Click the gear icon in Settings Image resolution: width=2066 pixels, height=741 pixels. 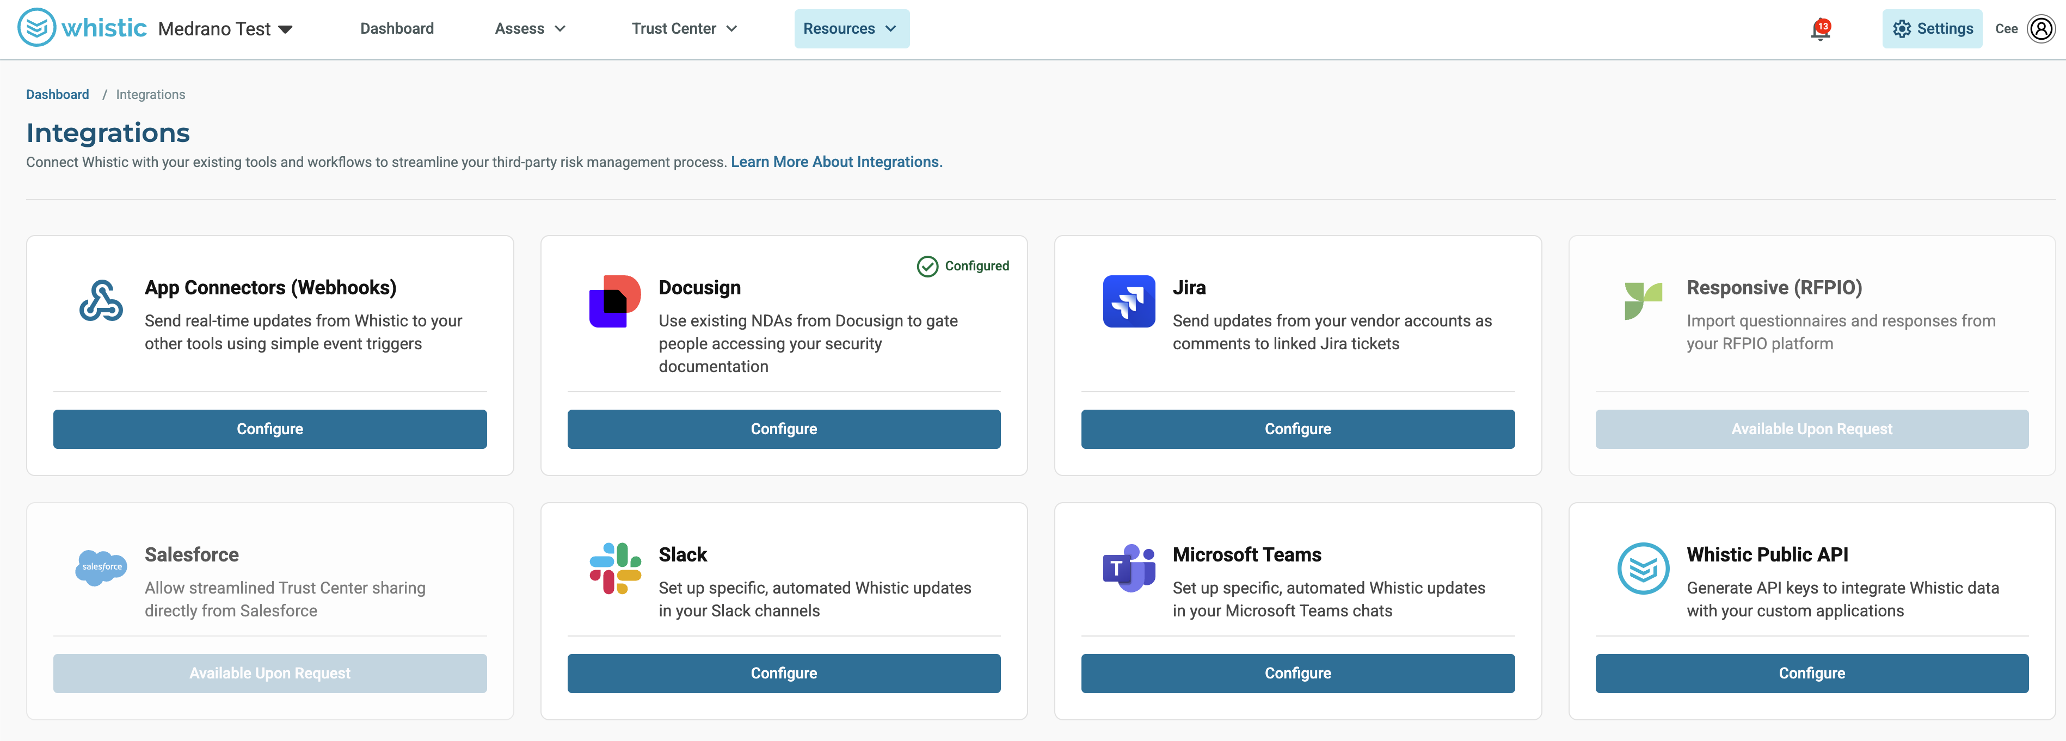1902,29
